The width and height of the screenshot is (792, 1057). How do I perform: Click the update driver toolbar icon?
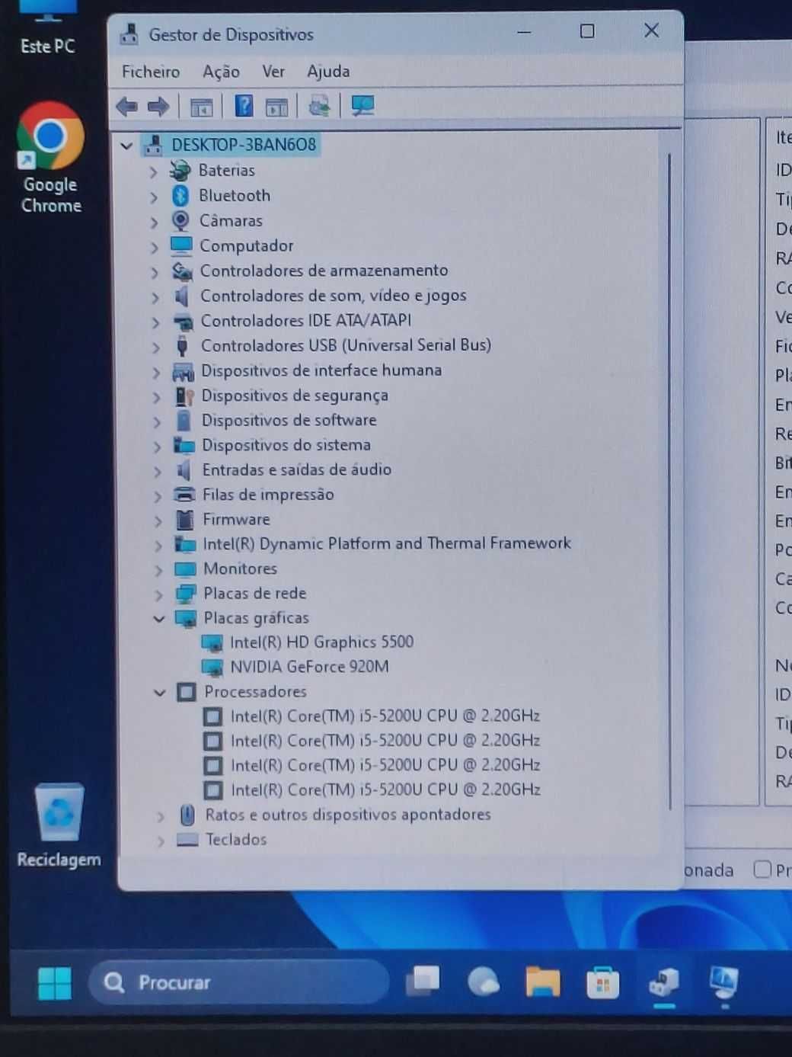[x=319, y=106]
